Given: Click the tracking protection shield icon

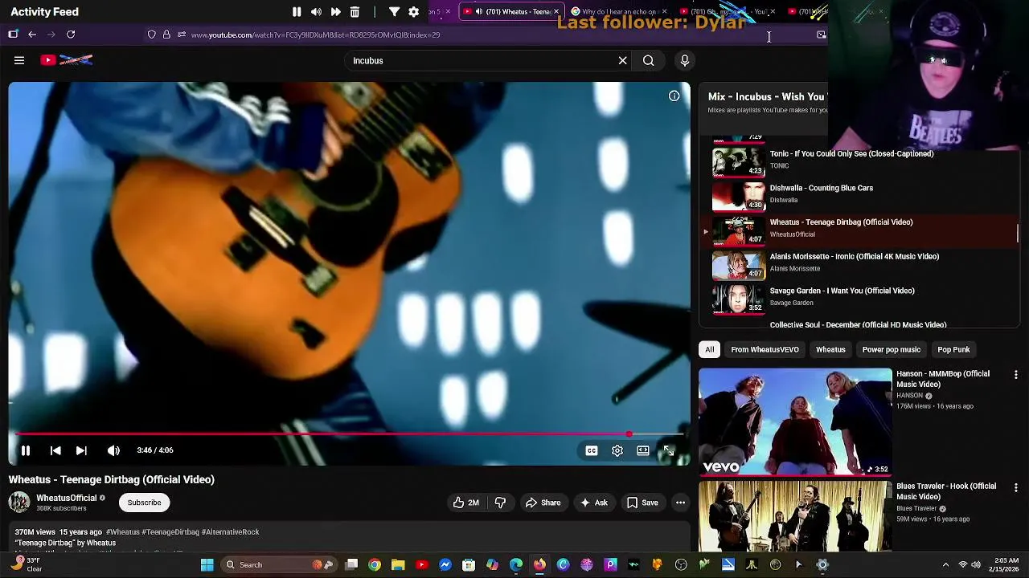Looking at the screenshot, I should 151,35.
